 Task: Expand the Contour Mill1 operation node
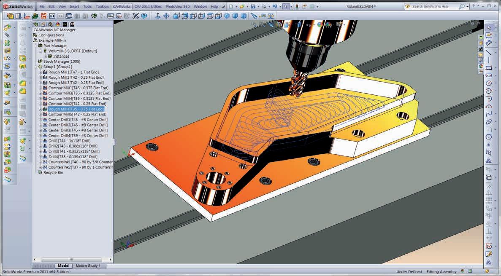pos(40,88)
